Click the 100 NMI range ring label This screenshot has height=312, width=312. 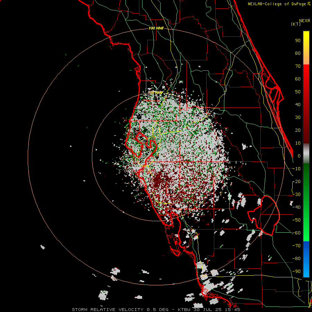point(156,28)
